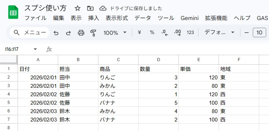Apply percent format
The height and width of the screenshot is (131, 269).
point(152,32)
